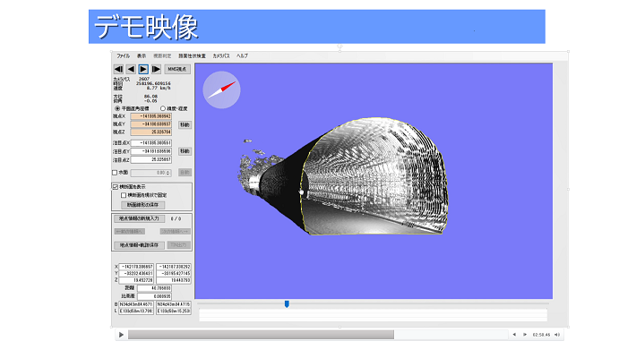Enable the 水面 checkbox

115,172
